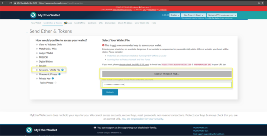Open browser zoom magnifier icon
The height and width of the screenshot is (136, 267).
point(259,3)
